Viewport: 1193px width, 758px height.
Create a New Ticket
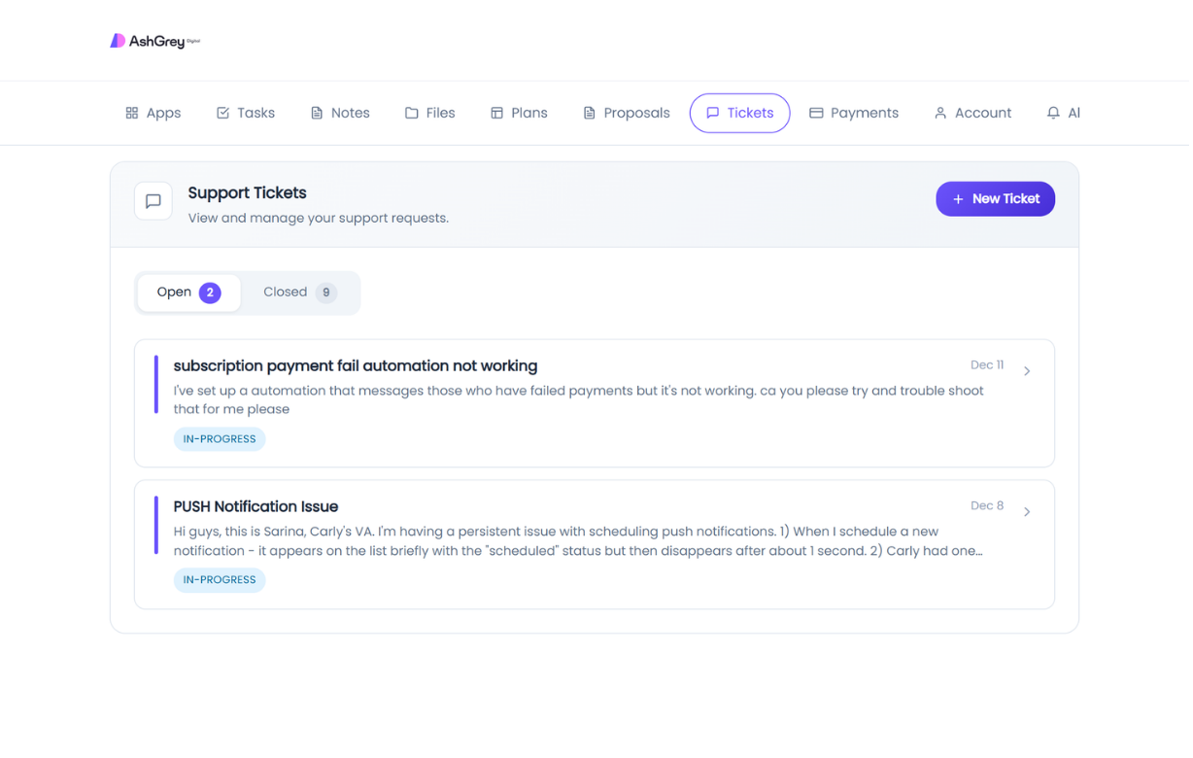point(995,198)
